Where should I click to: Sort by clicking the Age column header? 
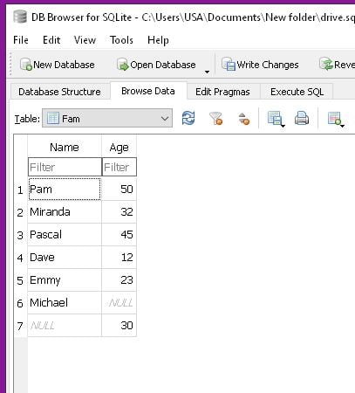point(119,148)
